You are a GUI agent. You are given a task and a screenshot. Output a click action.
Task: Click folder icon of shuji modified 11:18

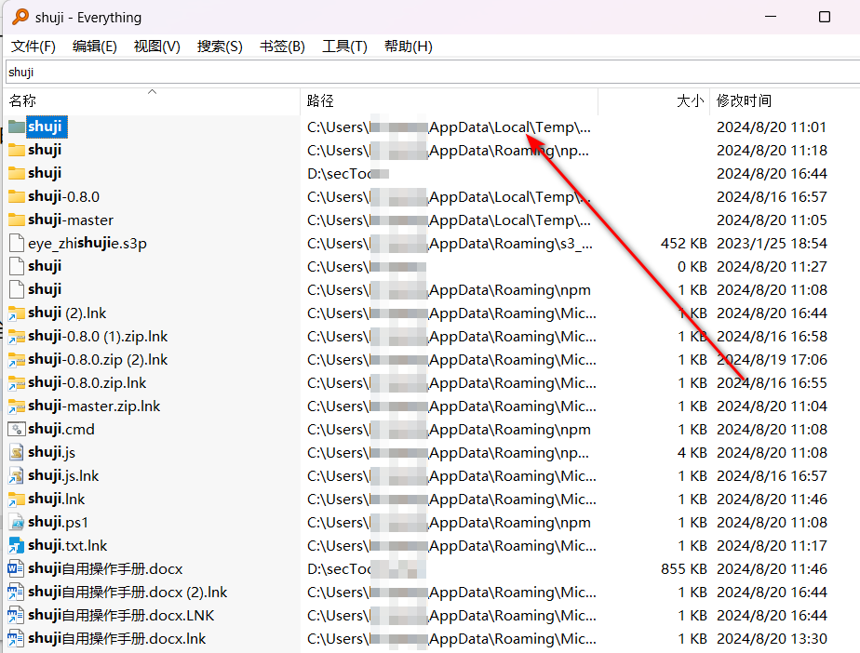[x=17, y=150]
